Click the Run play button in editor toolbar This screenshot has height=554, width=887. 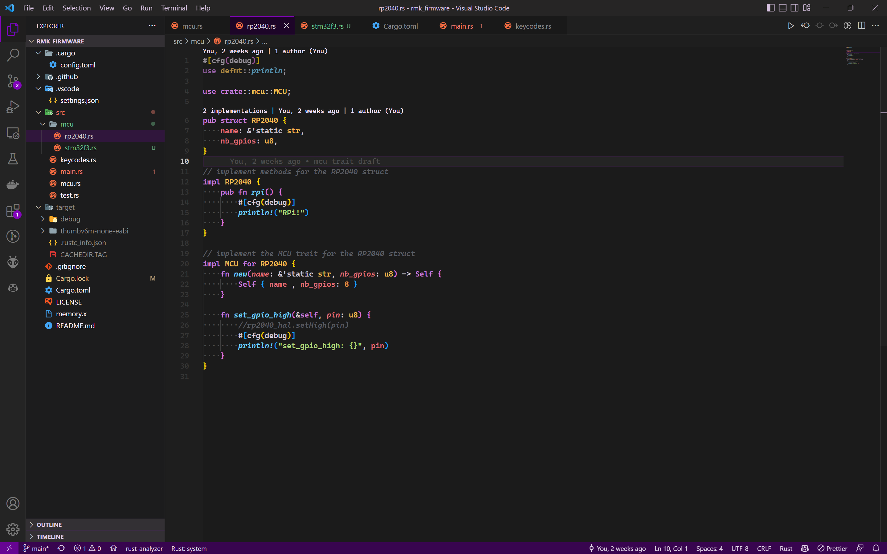[x=791, y=26]
